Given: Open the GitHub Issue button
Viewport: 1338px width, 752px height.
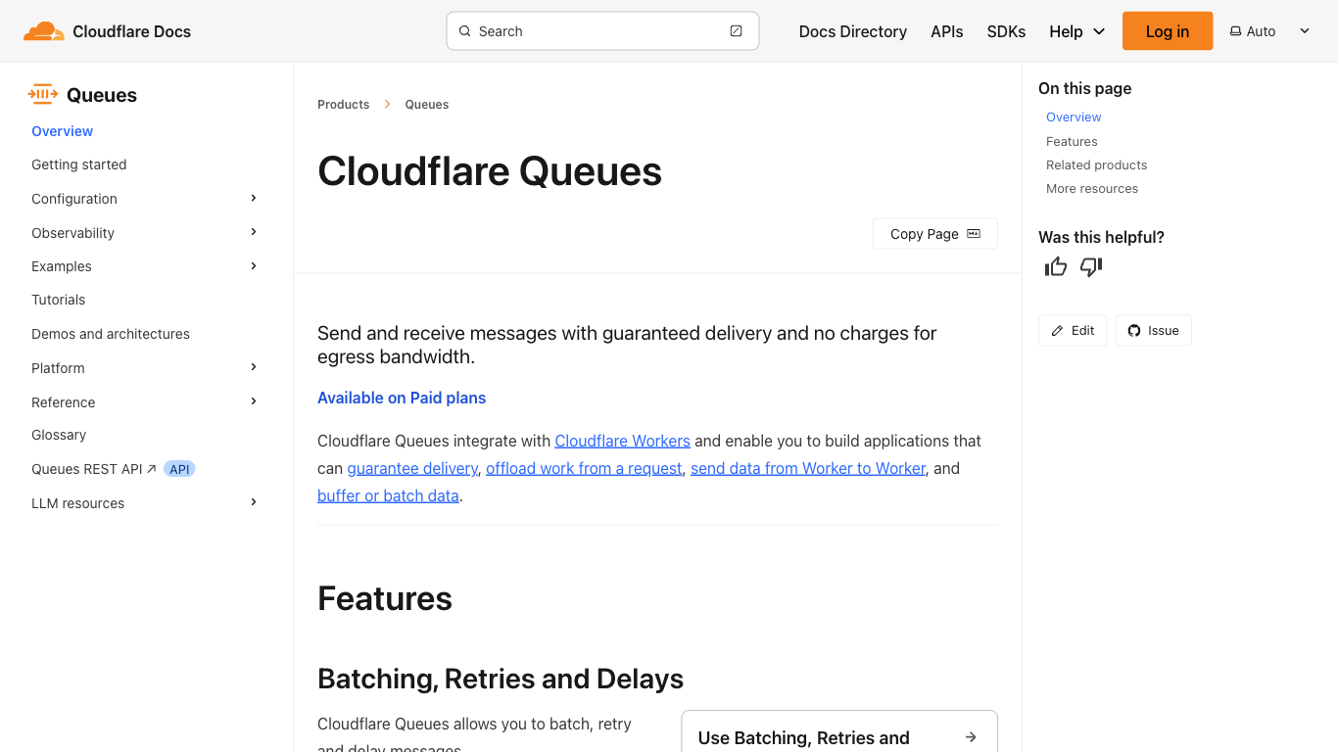Looking at the screenshot, I should coord(1153,331).
